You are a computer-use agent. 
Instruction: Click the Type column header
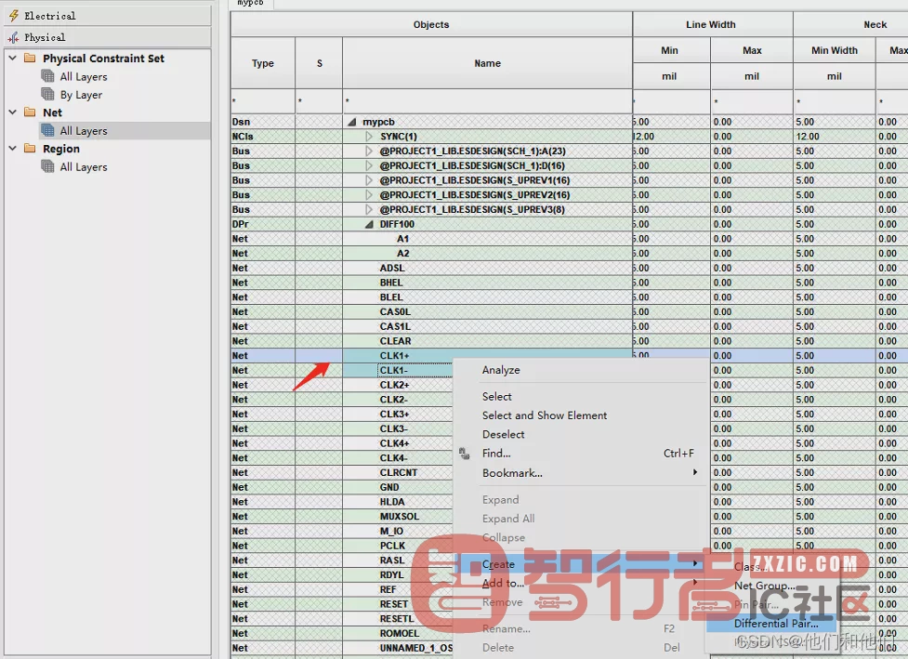point(263,63)
